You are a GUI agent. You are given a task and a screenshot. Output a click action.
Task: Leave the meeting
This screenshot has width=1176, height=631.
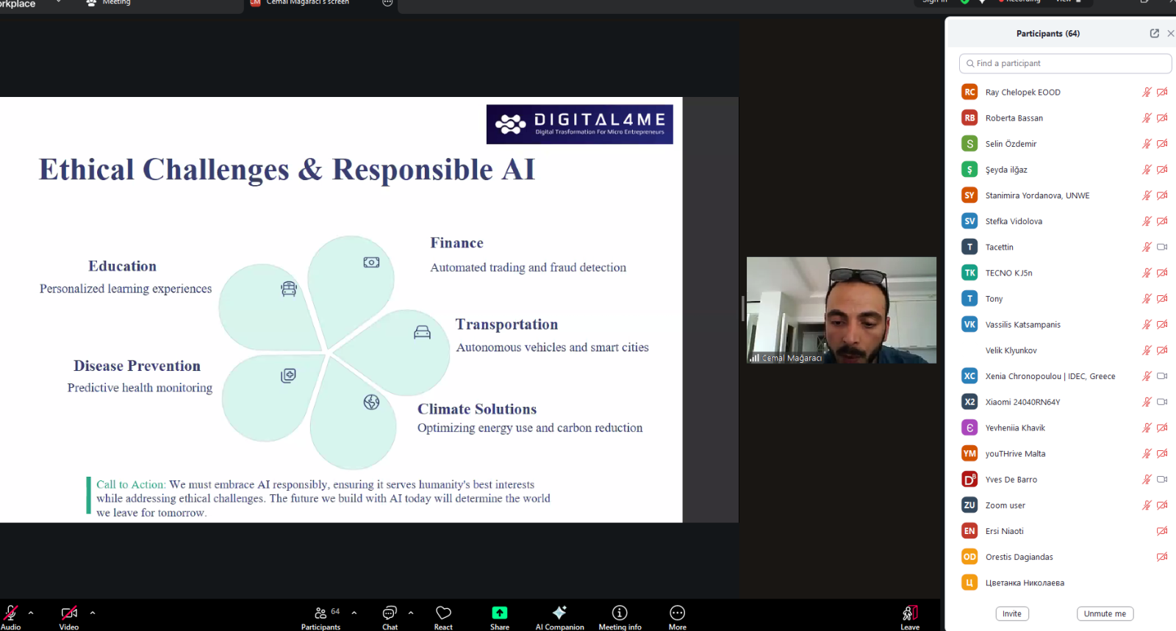[x=910, y=616]
